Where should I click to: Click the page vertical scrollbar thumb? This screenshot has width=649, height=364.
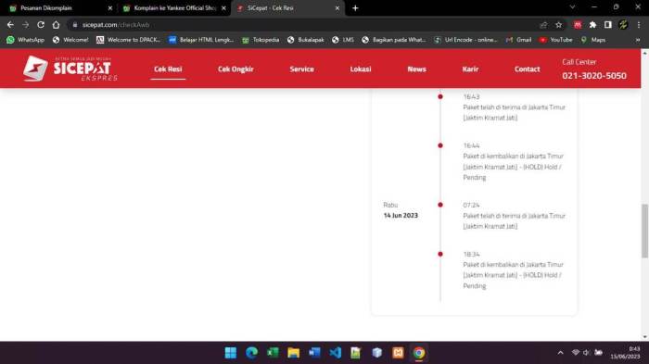(x=645, y=231)
